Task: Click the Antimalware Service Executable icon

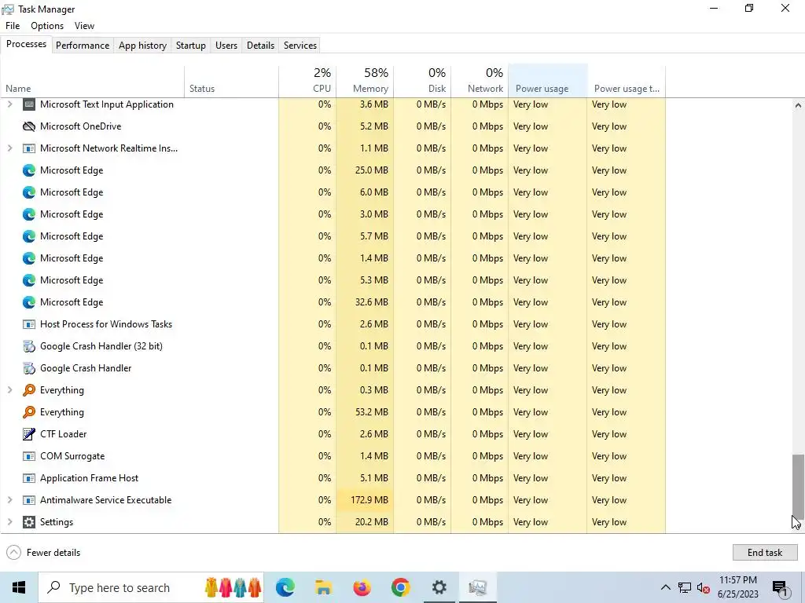Action: (29, 500)
